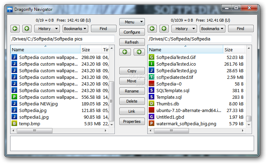Image resolution: width=267 pixels, height=164 pixels.
Task: Click left pane vertical scrollbar thumb
Action: pyautogui.click(x=112, y=101)
